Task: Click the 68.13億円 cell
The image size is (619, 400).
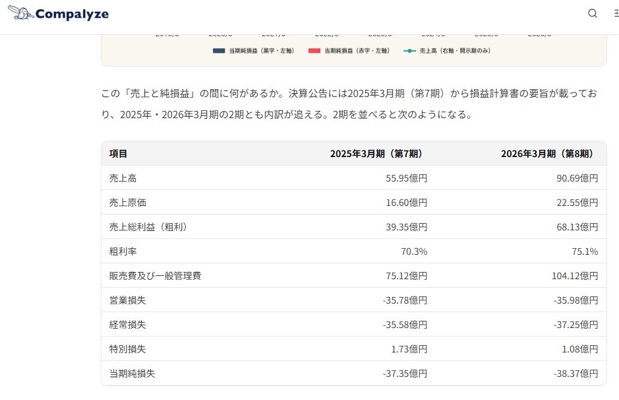Action: tap(577, 227)
